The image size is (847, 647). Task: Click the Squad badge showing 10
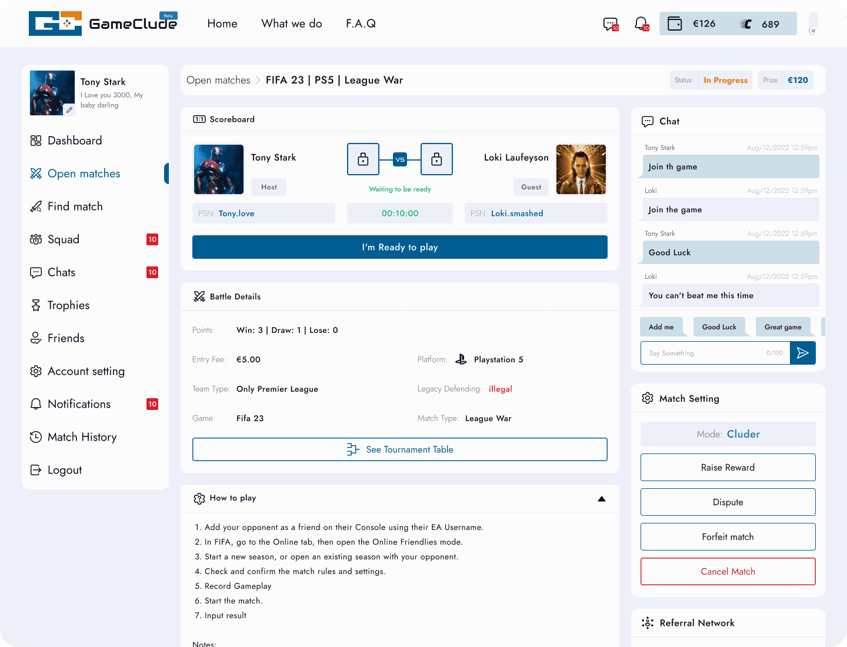point(152,239)
